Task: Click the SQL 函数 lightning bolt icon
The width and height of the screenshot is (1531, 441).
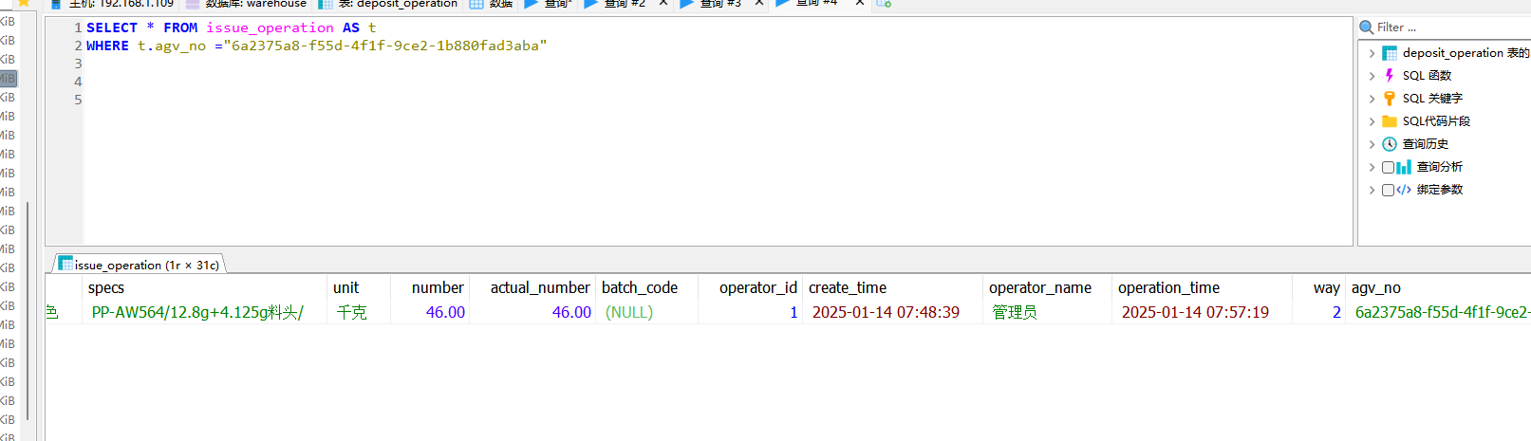Action: click(x=1390, y=76)
